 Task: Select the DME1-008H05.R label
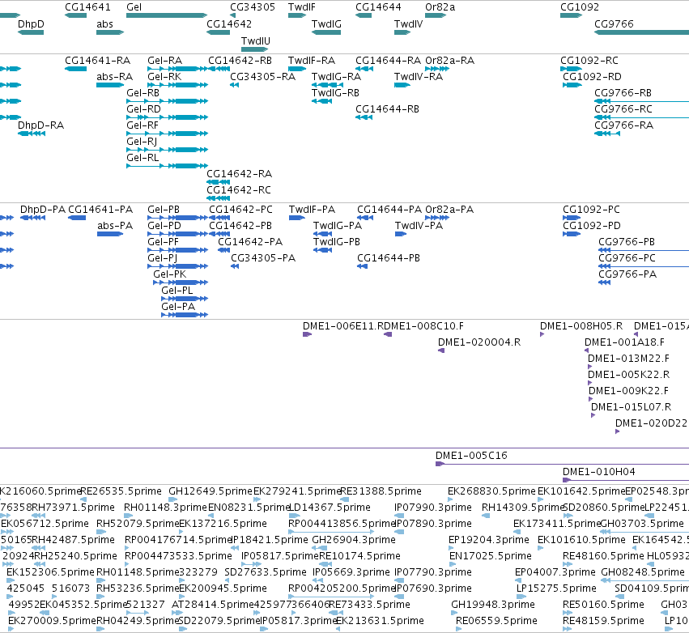coord(581,326)
